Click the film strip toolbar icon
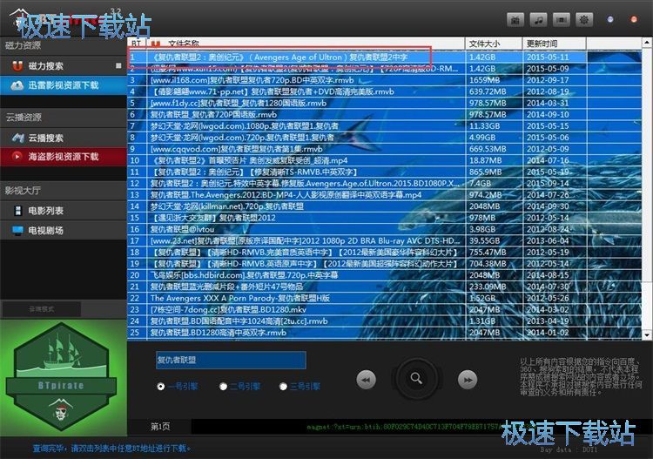Screen dimensions: 653x459 click(x=562, y=19)
